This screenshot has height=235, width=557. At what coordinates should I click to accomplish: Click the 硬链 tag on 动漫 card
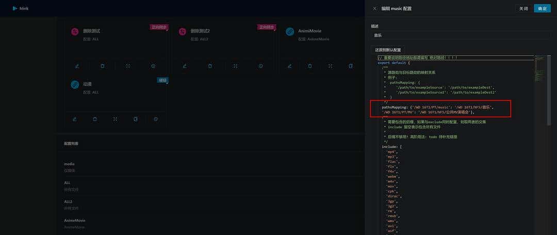(162, 80)
